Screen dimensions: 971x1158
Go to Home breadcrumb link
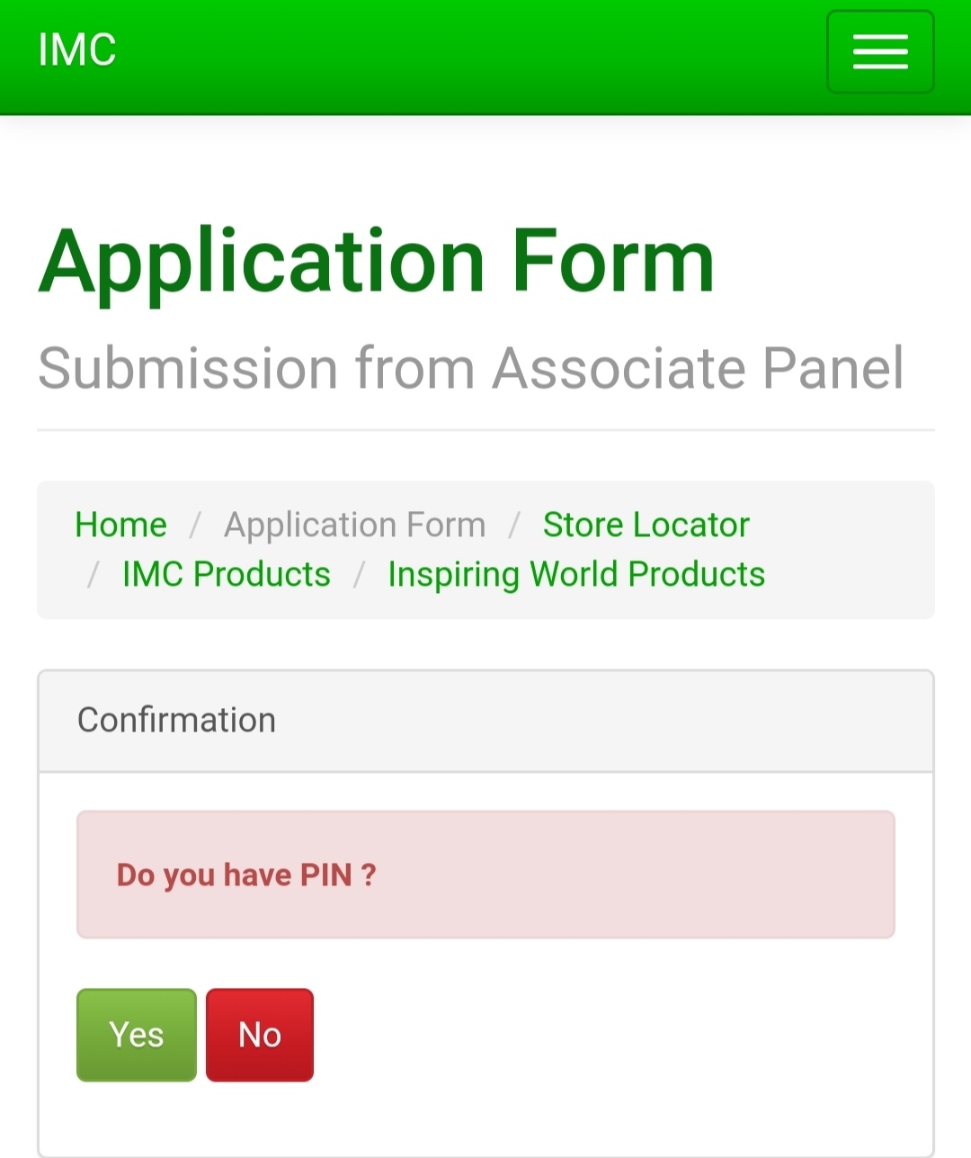pyautogui.click(x=121, y=525)
